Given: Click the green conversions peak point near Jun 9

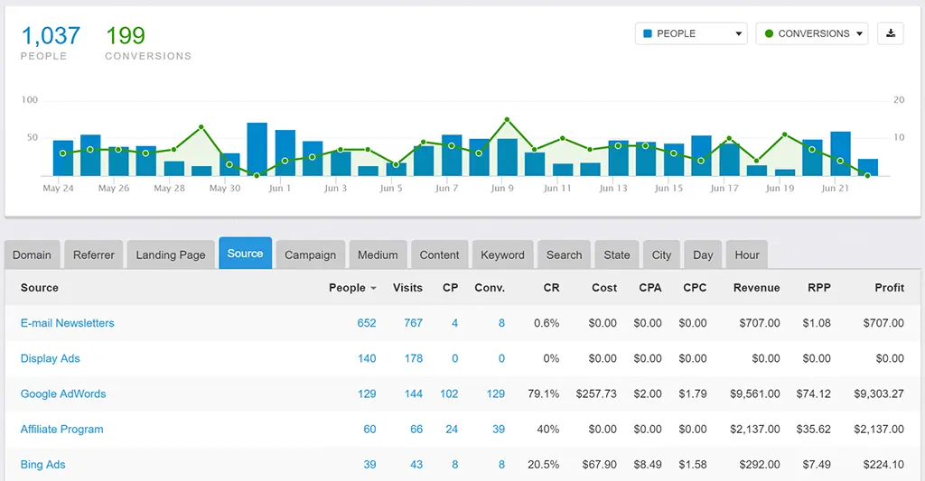Looking at the screenshot, I should [507, 119].
